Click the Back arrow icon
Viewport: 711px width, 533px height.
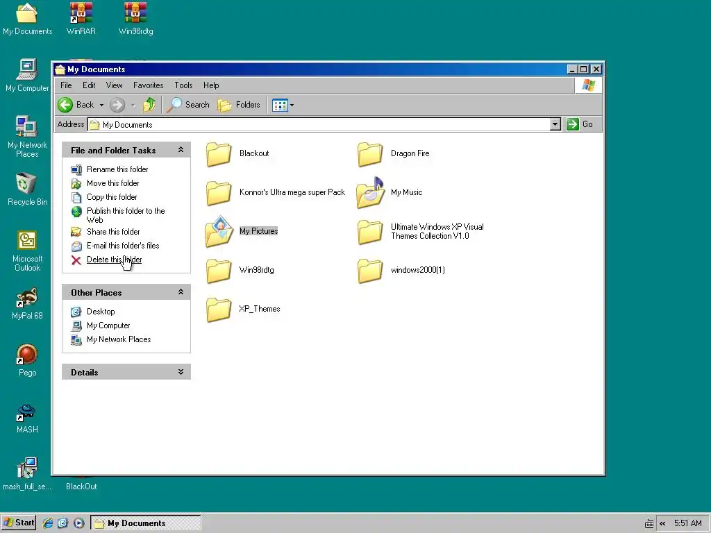tap(65, 105)
